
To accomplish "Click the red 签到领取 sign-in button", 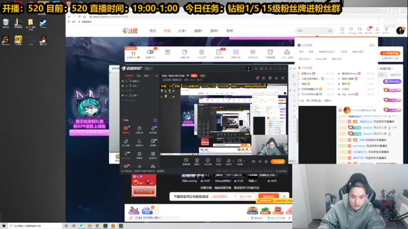I will [x=144, y=191].
